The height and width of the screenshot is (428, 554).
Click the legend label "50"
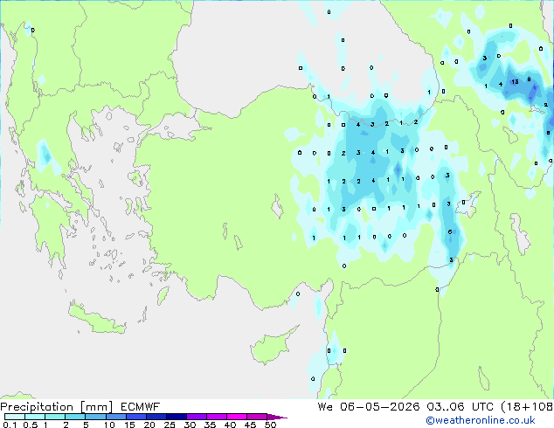tap(270, 425)
